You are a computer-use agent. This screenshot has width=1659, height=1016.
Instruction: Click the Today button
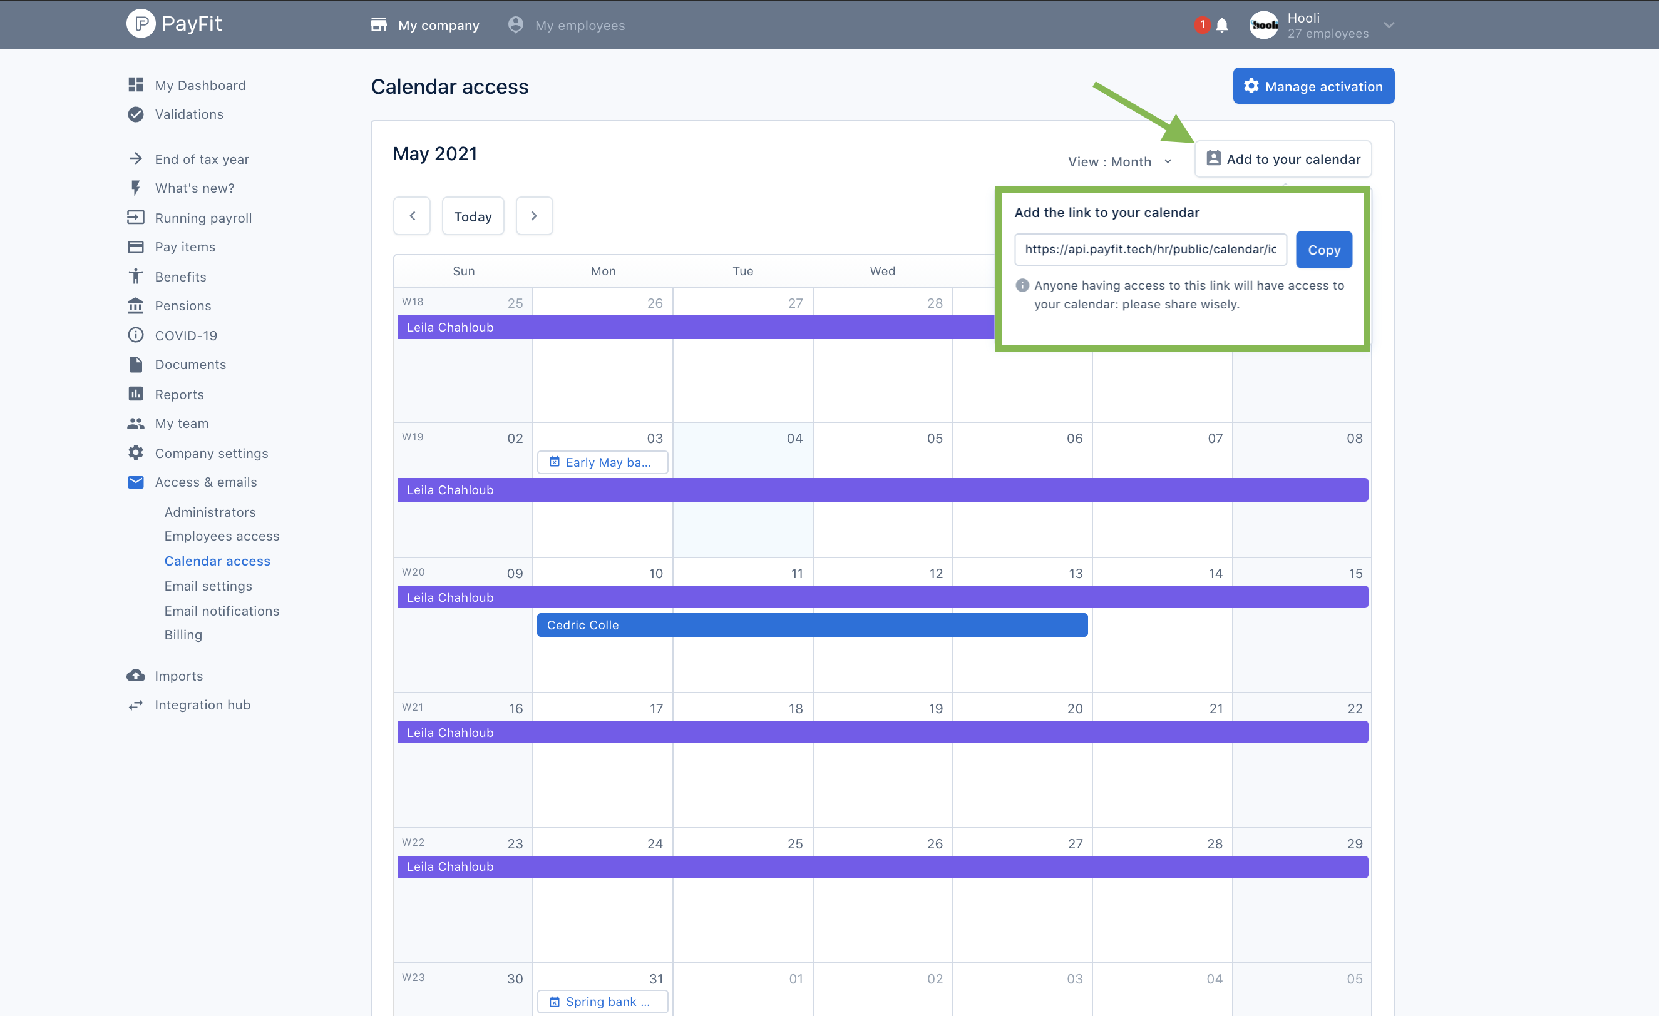pos(473,216)
